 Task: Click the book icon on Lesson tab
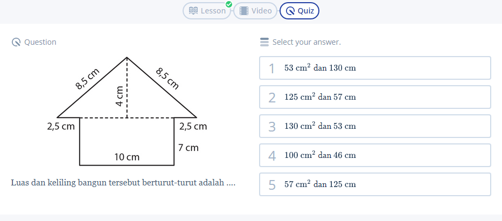[x=193, y=11]
